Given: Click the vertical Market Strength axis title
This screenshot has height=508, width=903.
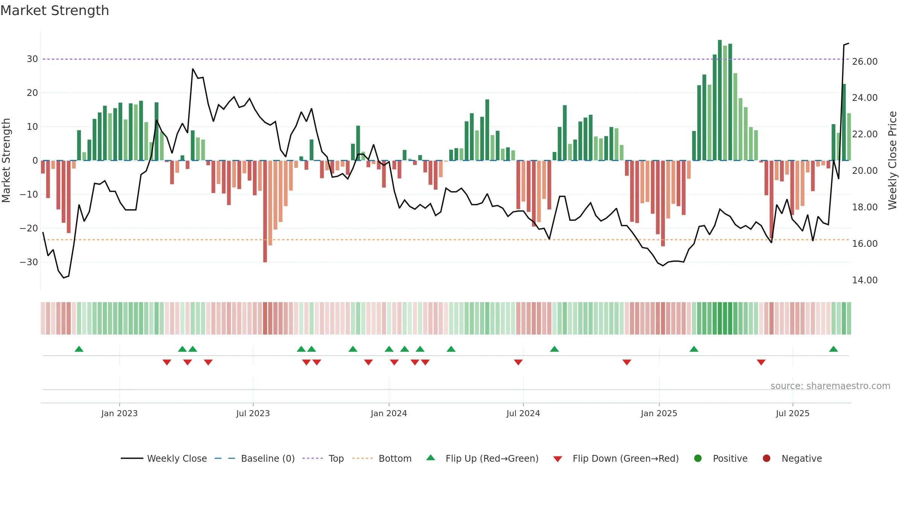Looking at the screenshot, I should [6, 160].
